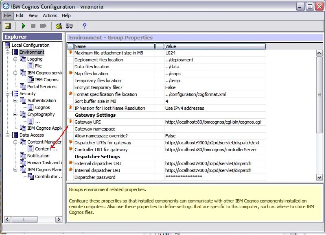326x235 pixels.
Task: Click the Gateway URI value field
Action: pos(215,122)
